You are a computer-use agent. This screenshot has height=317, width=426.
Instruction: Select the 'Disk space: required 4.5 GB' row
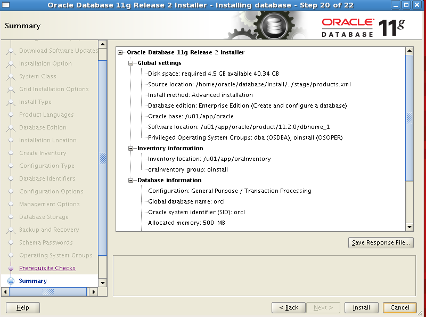[214, 74]
